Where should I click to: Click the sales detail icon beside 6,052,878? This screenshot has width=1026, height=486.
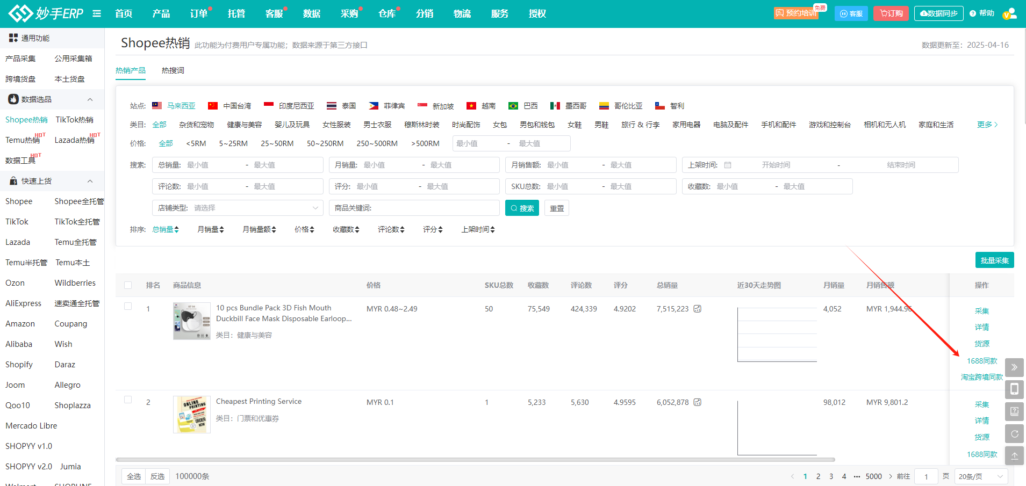pos(698,402)
